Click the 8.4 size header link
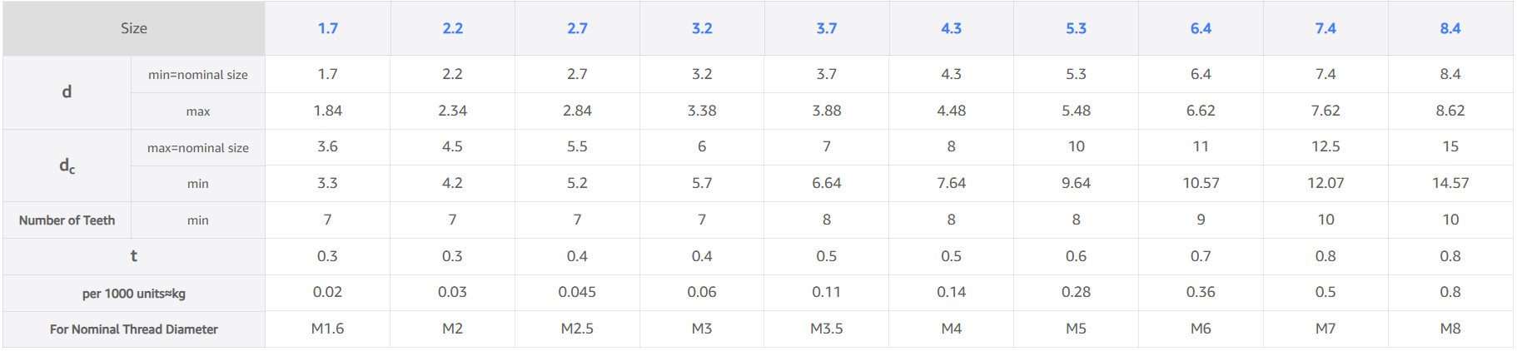This screenshot has width=1517, height=351. [1450, 28]
